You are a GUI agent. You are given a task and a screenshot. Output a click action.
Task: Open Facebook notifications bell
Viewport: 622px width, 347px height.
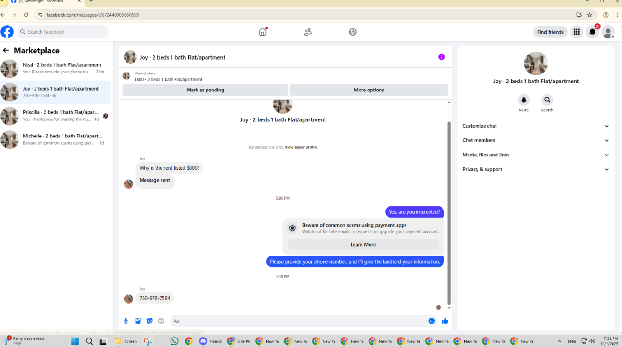(x=592, y=32)
